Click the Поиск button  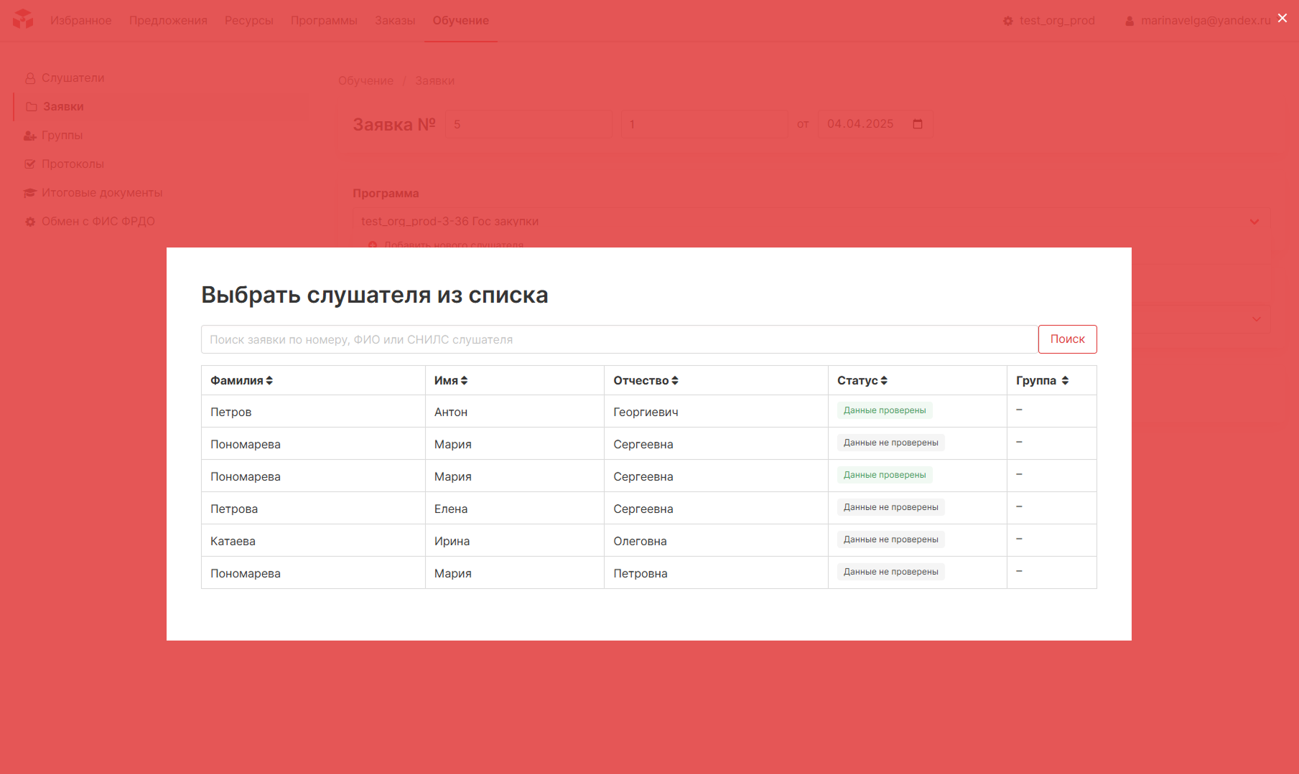(x=1068, y=339)
